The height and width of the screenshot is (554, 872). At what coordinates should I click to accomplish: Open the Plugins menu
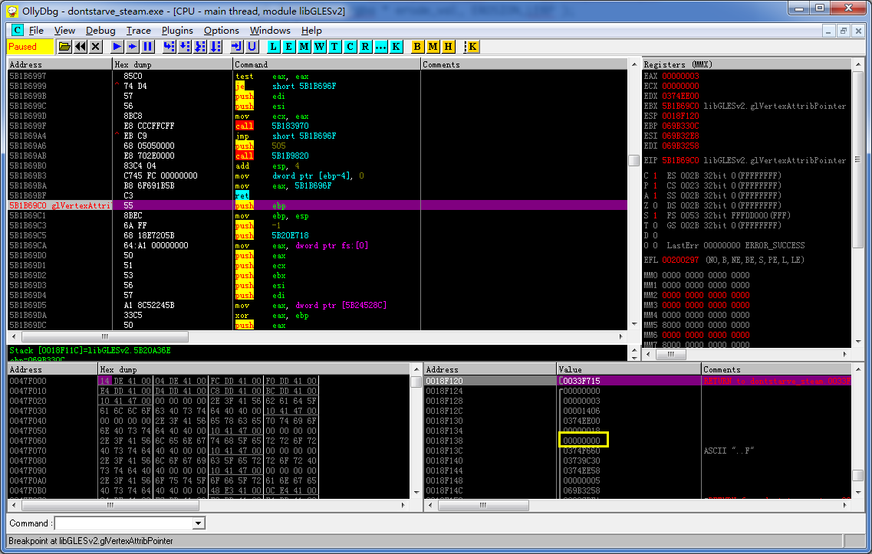[x=177, y=31]
